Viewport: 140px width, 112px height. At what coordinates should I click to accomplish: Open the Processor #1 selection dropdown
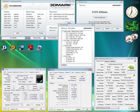pos(17,105)
